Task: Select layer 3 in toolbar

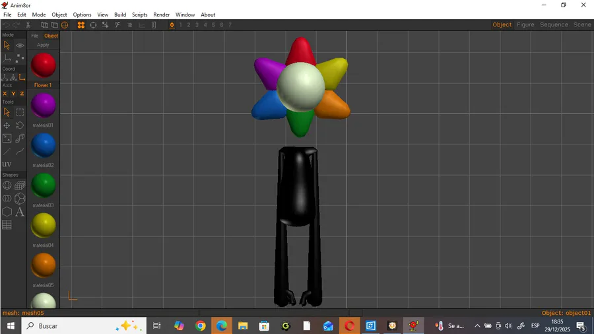Action: (197, 25)
